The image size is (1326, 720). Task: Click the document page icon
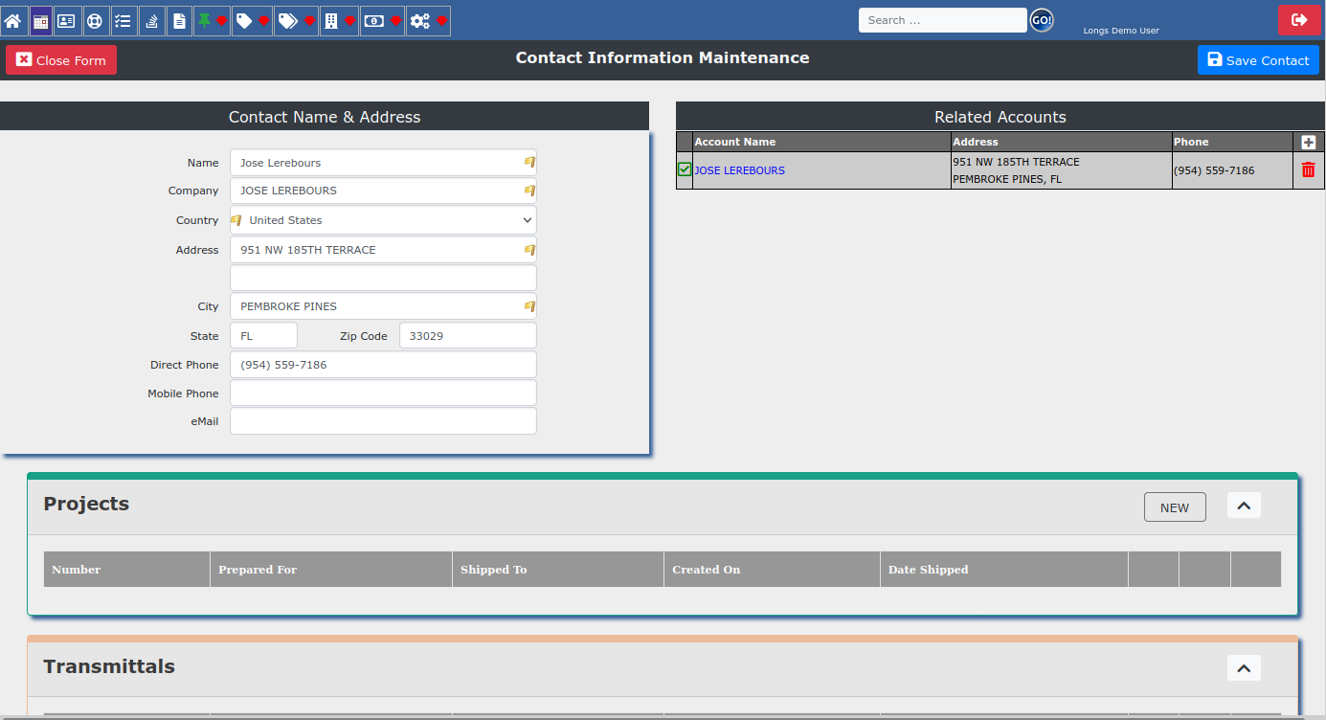point(179,21)
